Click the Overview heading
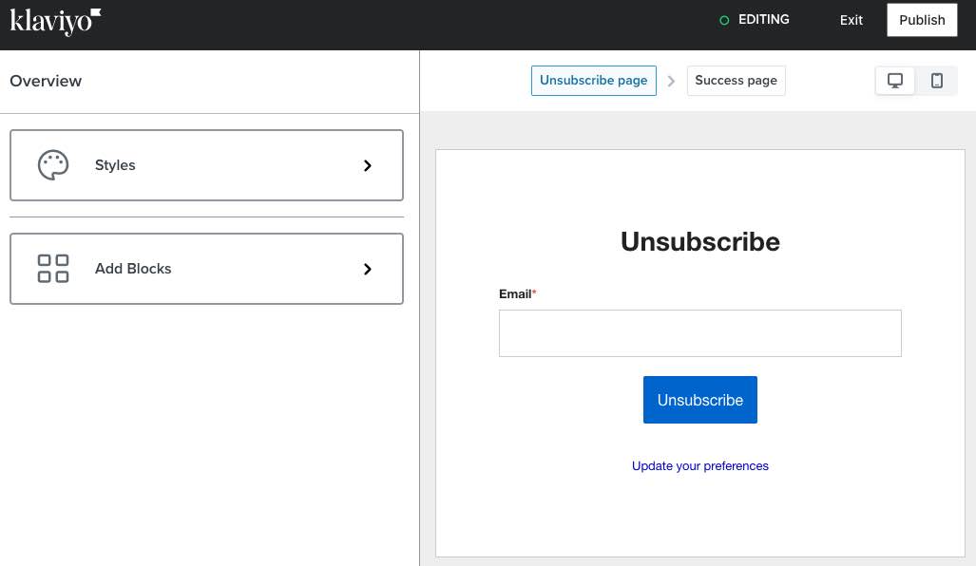This screenshot has height=566, width=976. (x=46, y=81)
